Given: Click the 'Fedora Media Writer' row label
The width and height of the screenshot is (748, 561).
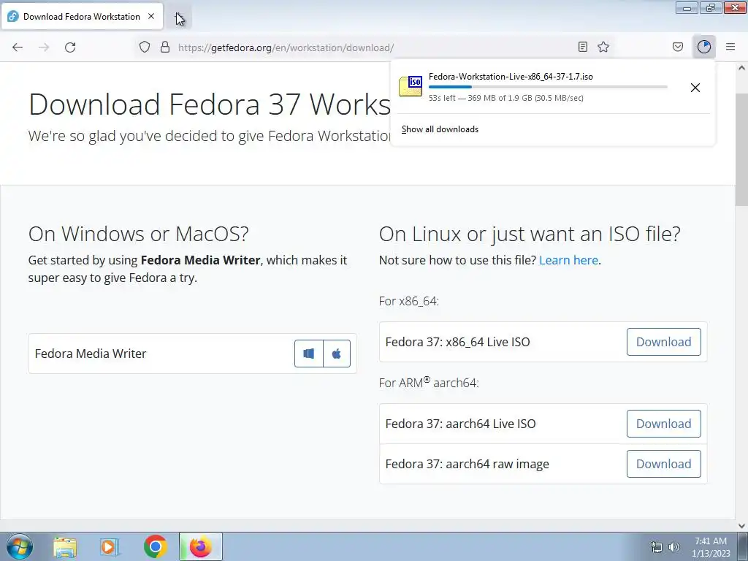Looking at the screenshot, I should (91, 354).
